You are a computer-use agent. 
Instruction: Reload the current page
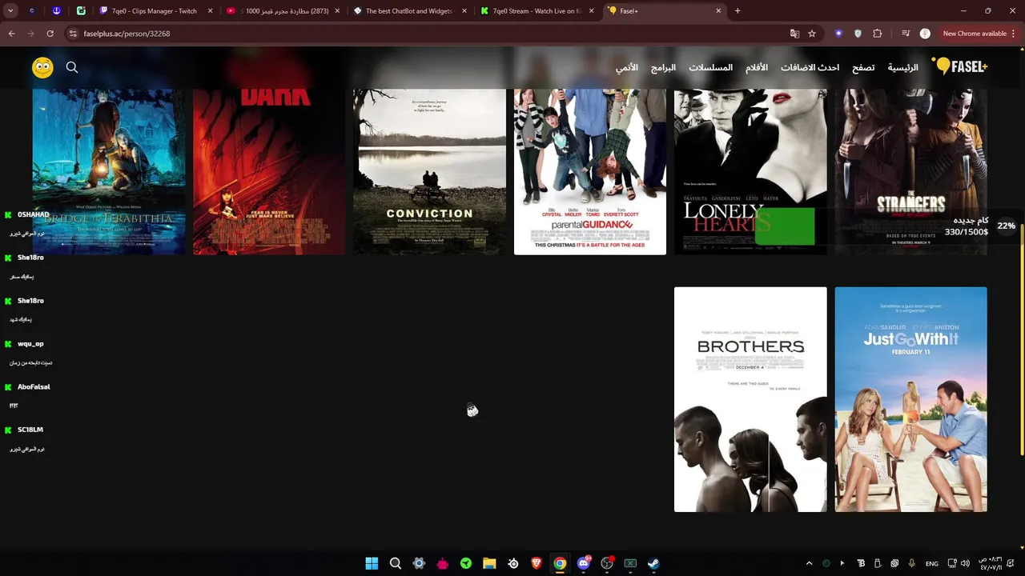pos(50,34)
